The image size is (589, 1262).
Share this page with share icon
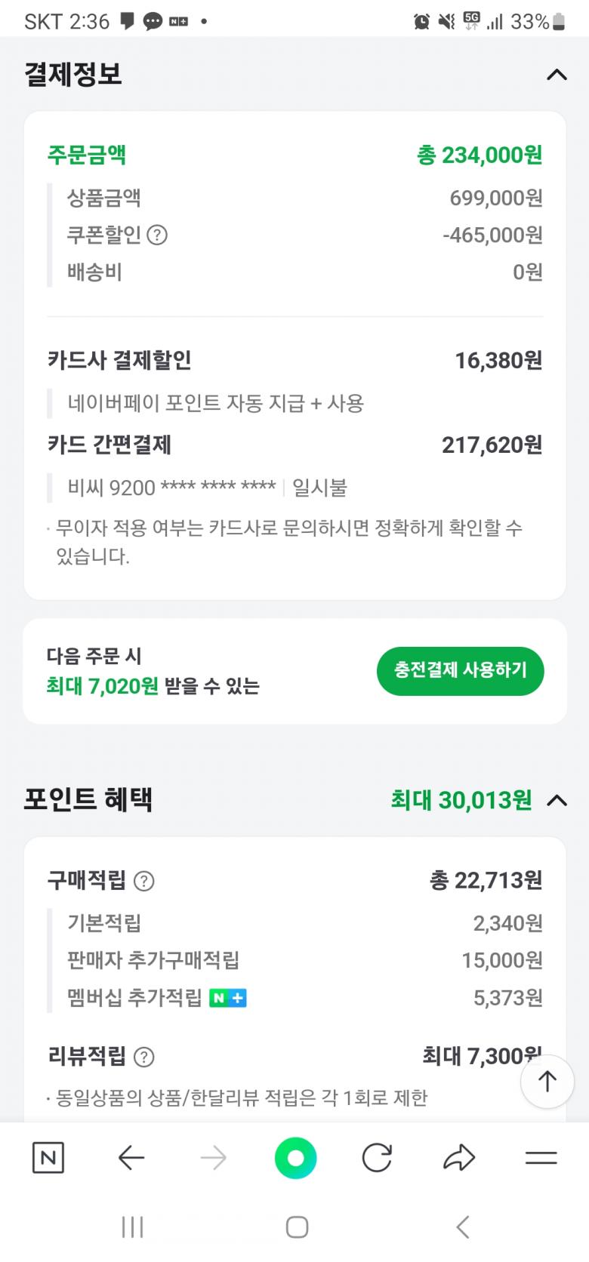[458, 1158]
